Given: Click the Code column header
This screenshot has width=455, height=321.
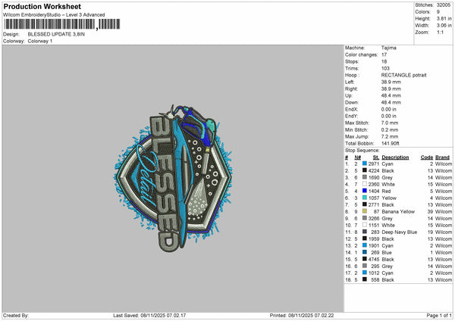Looking at the screenshot, I should click(427, 157).
